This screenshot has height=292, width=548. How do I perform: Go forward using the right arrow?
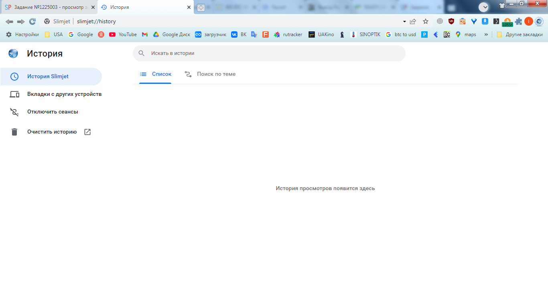click(x=21, y=21)
